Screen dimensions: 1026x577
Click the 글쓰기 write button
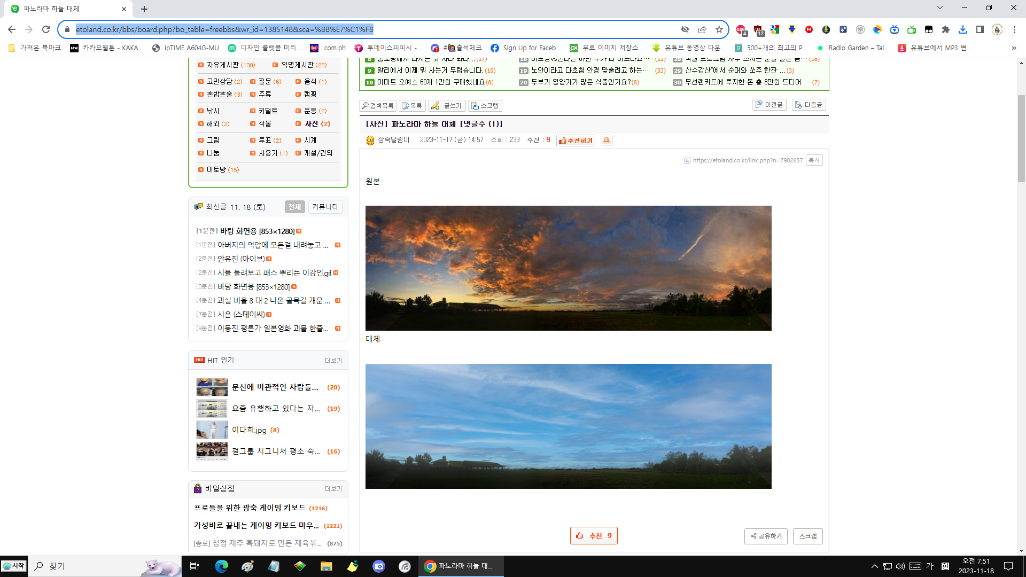tap(447, 106)
